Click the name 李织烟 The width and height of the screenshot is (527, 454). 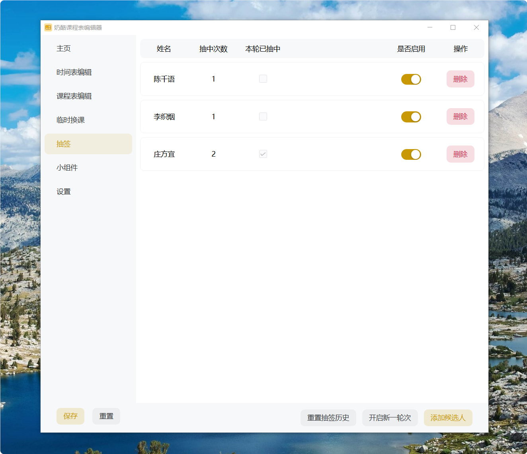pyautogui.click(x=164, y=117)
